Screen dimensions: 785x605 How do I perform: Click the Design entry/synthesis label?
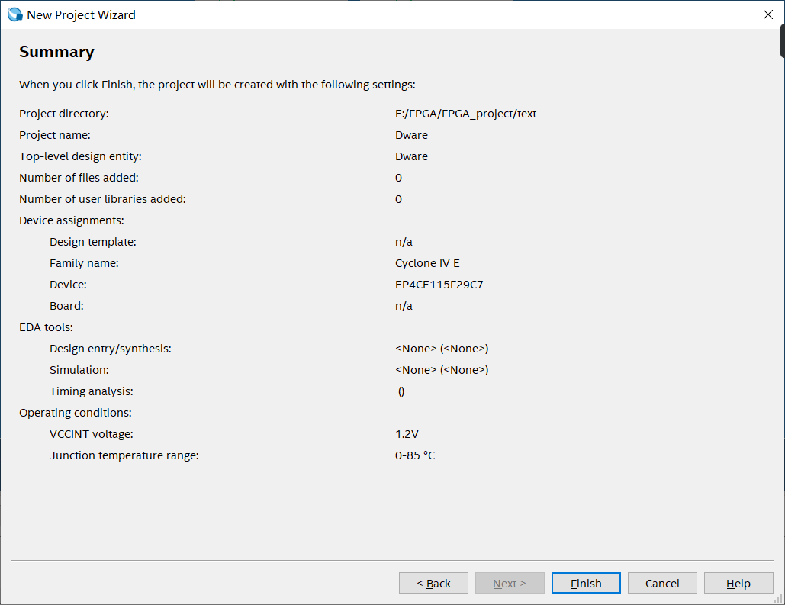point(110,349)
